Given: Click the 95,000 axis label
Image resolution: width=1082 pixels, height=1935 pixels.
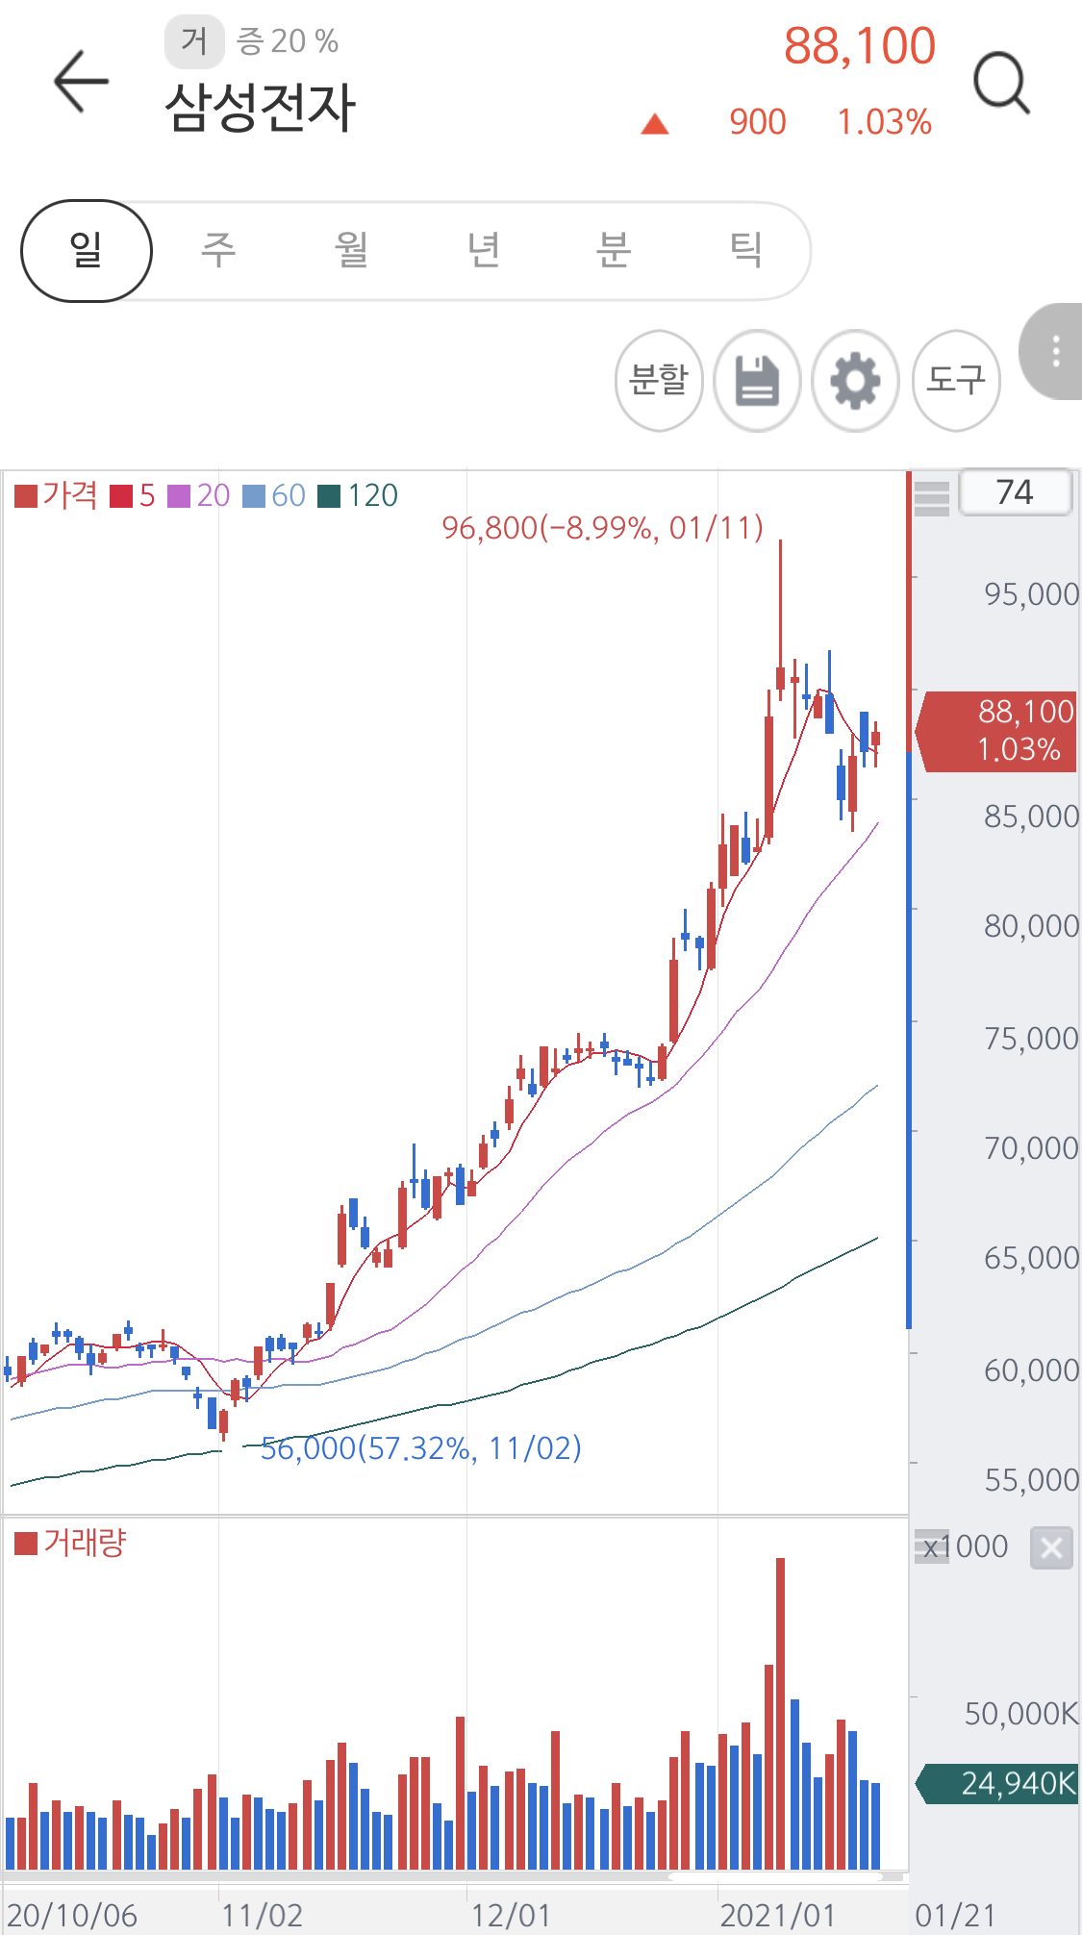Looking at the screenshot, I should (x=1031, y=594).
